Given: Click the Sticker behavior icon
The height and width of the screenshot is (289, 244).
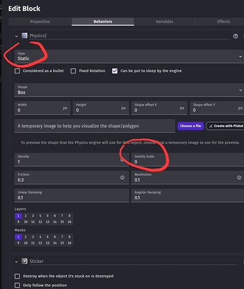Looking at the screenshot, I should [24, 261].
